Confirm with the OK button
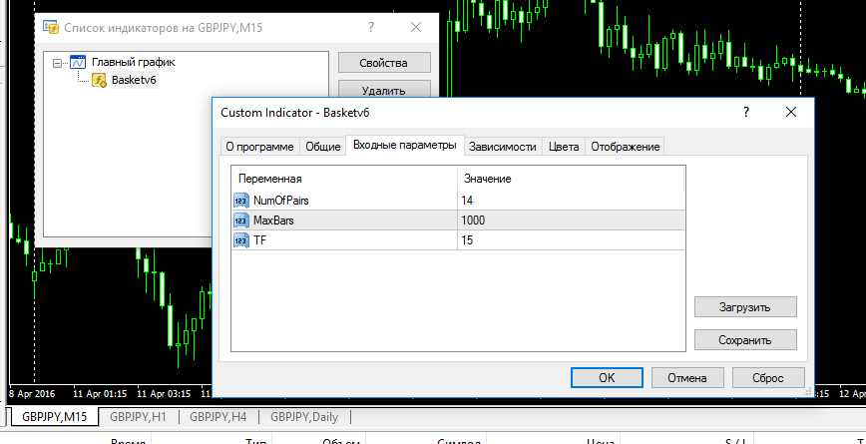Screen dimensions: 866x444 coord(607,378)
